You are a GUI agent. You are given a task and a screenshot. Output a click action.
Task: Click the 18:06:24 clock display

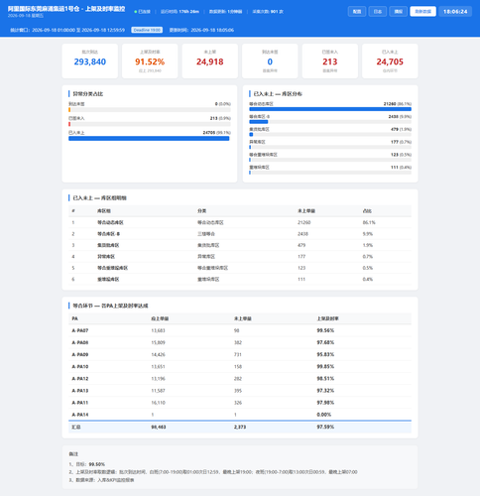(x=455, y=11)
